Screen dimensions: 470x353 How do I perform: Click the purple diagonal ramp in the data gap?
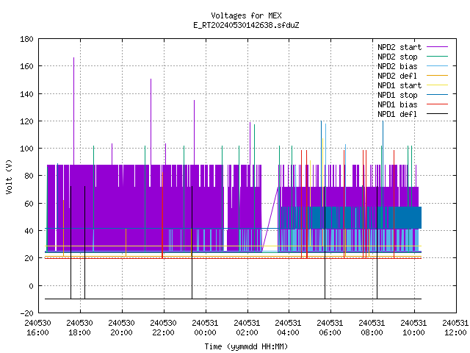270,219
